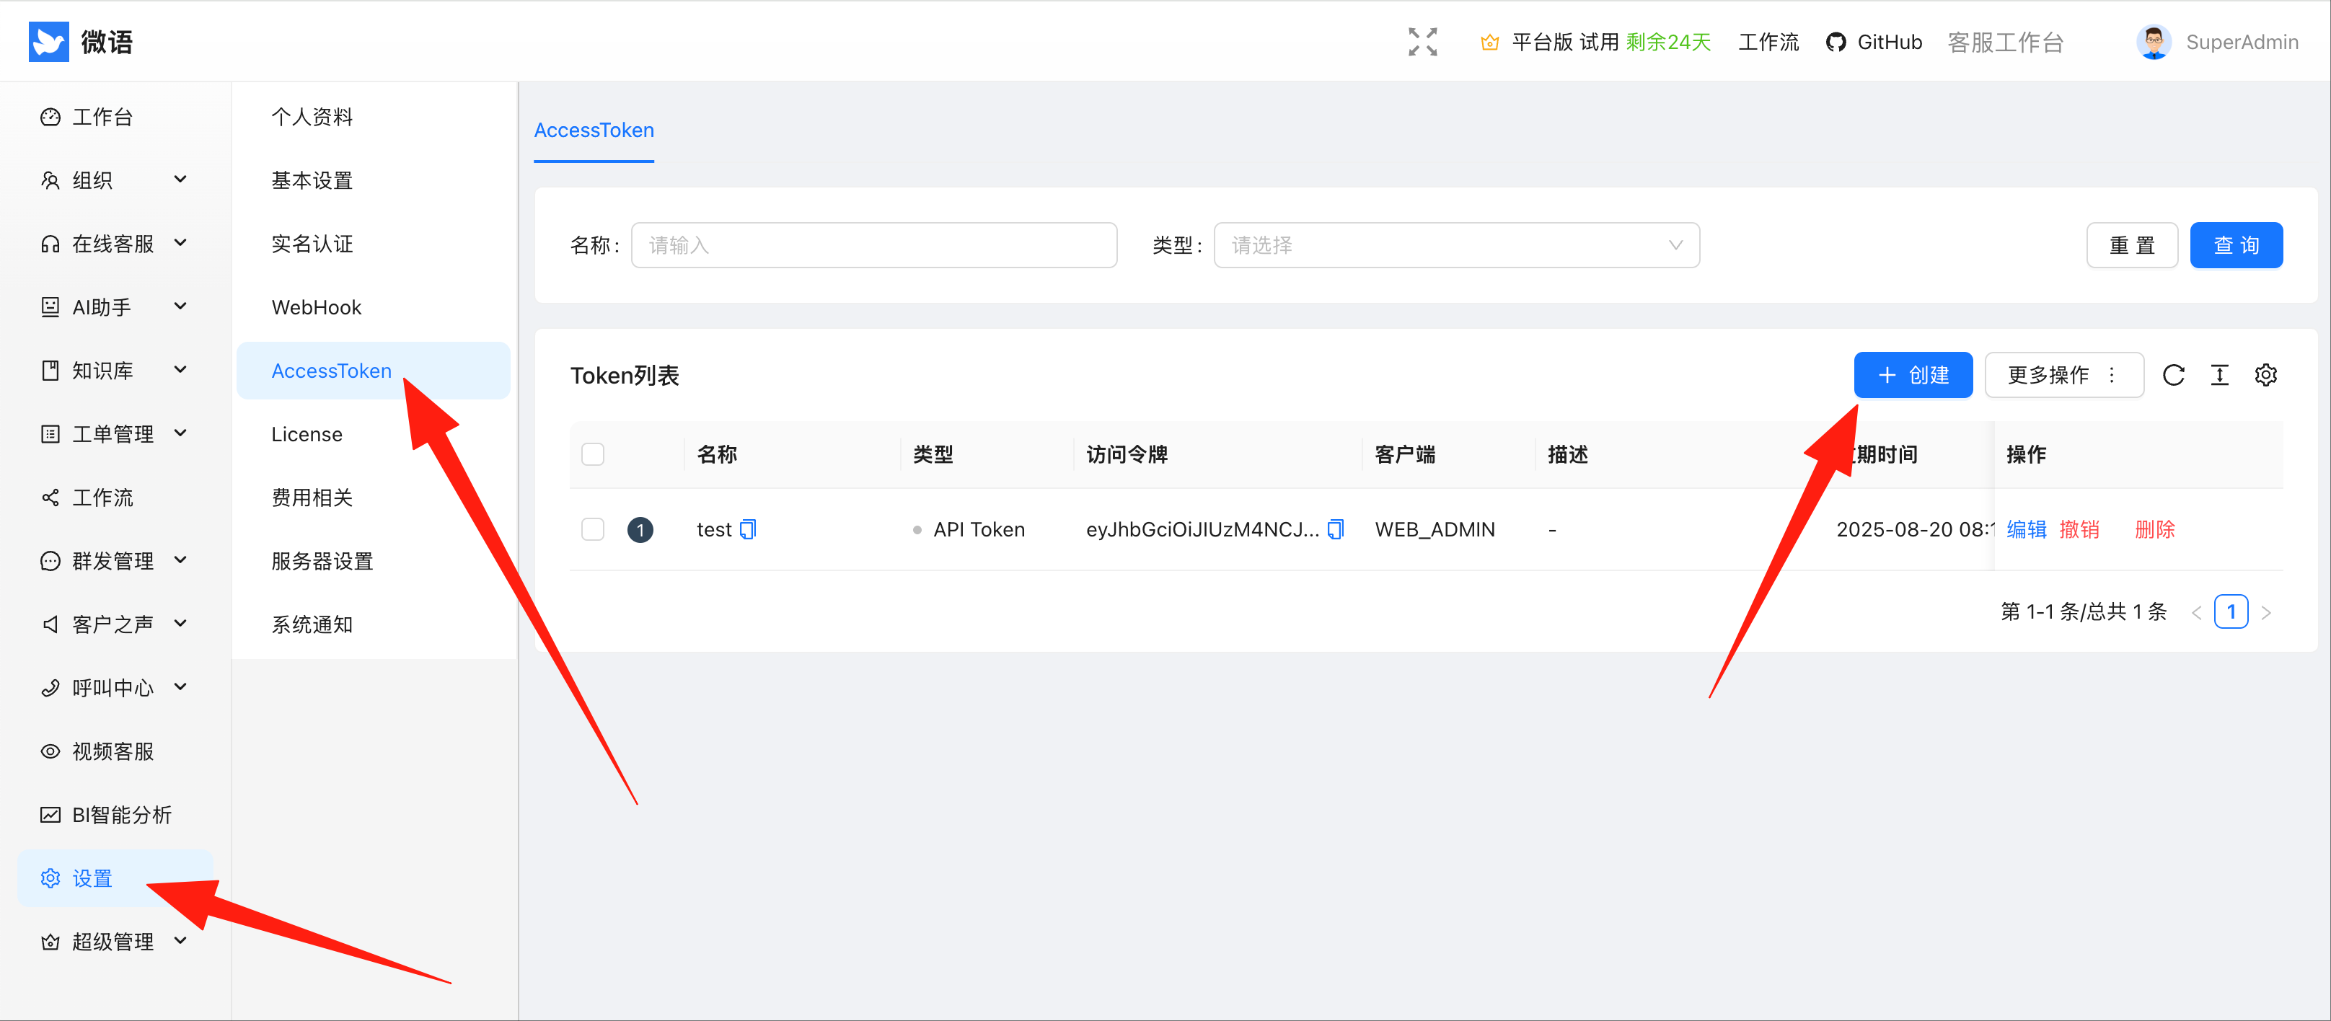Open column settings gear icon

[2265, 375]
